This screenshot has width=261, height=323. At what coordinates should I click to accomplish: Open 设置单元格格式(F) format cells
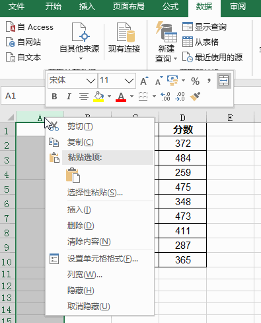99,259
